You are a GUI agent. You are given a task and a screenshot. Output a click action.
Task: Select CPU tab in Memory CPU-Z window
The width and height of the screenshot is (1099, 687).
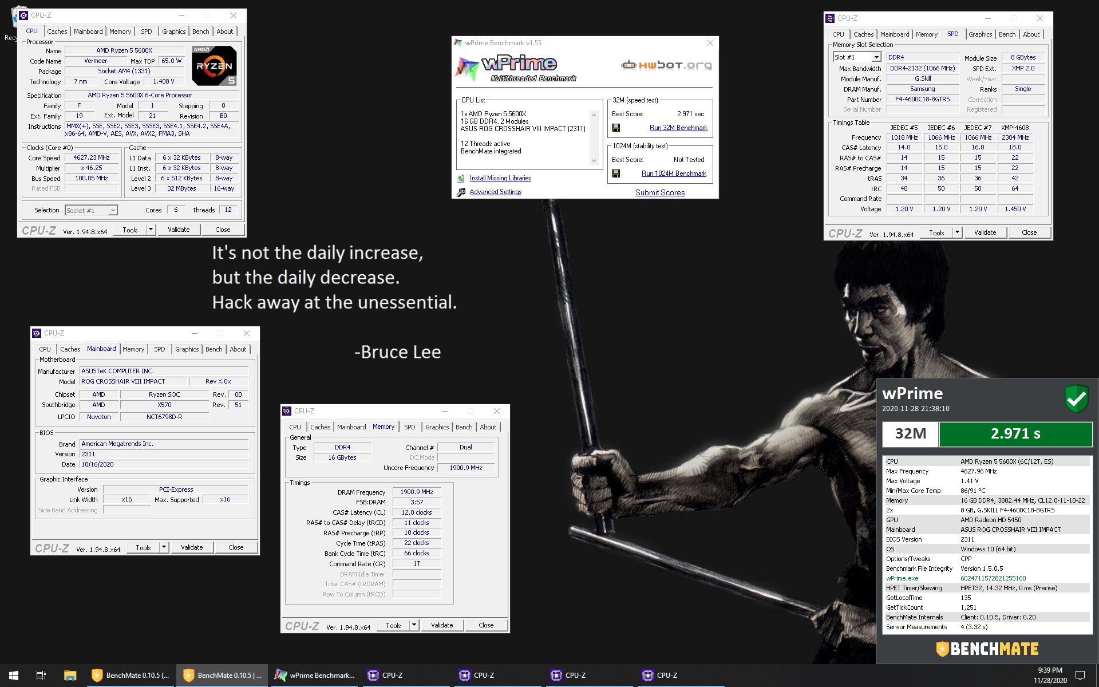click(295, 427)
